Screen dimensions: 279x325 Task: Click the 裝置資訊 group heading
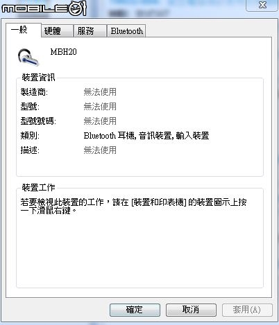click(38, 78)
